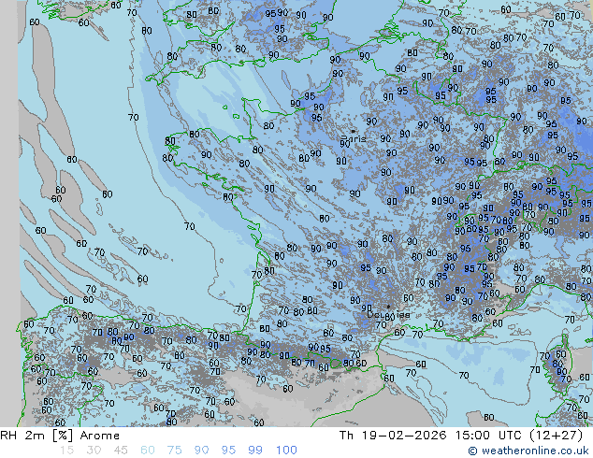Screen dimensions: 593x458
Task: Click the 95 value in the bottom legend
Action: click(x=228, y=451)
